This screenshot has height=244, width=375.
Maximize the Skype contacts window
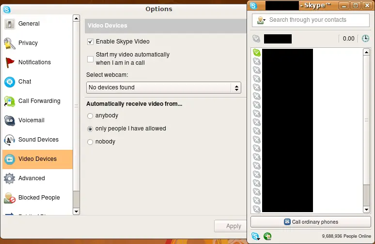(356, 5)
